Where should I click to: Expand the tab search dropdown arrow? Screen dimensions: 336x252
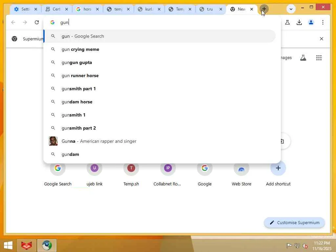coord(291,9)
